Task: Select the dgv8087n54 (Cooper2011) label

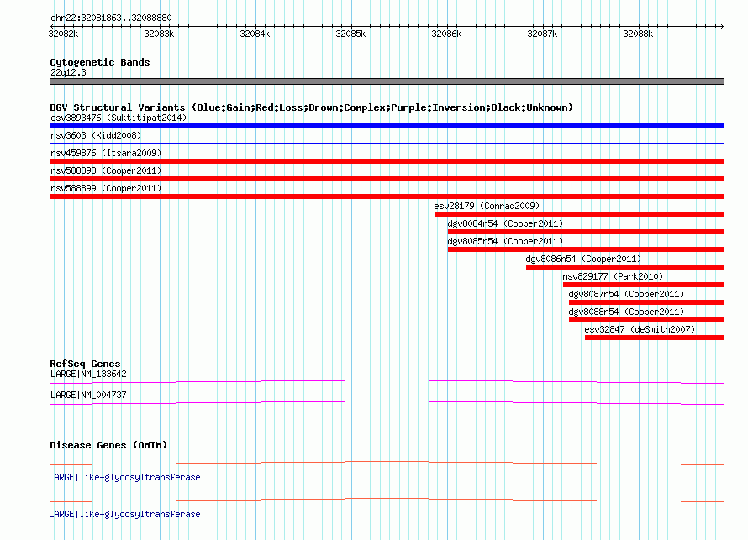Action: pos(626,294)
